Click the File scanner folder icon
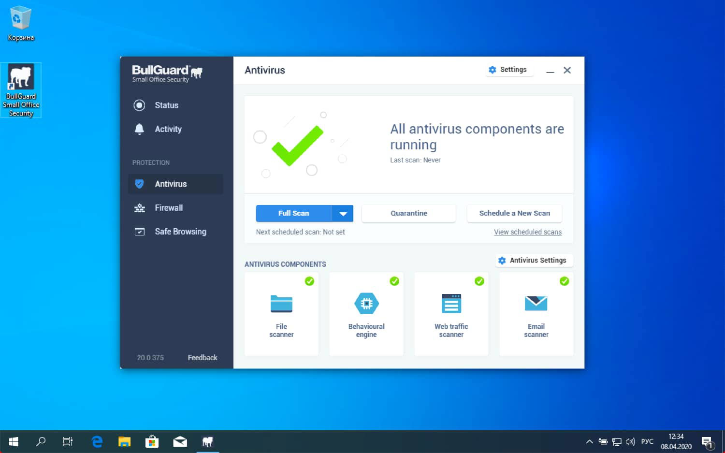Image resolution: width=725 pixels, height=453 pixels. coord(281,304)
